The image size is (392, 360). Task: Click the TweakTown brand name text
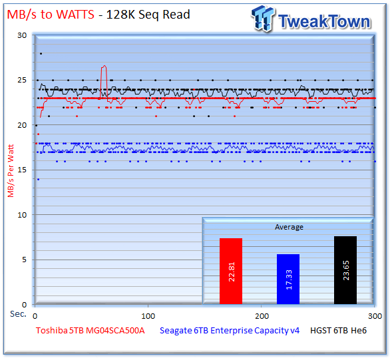(325, 21)
